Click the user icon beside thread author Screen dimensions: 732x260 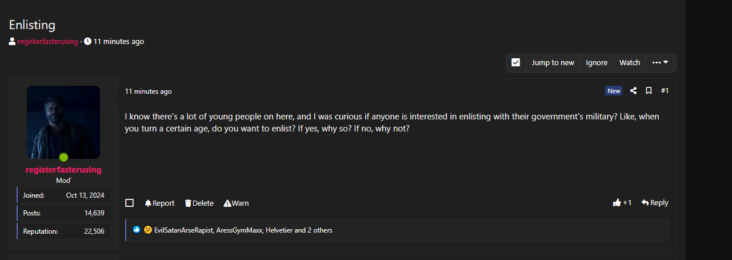coord(12,41)
